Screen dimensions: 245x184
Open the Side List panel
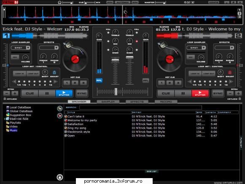[x=151, y=171]
